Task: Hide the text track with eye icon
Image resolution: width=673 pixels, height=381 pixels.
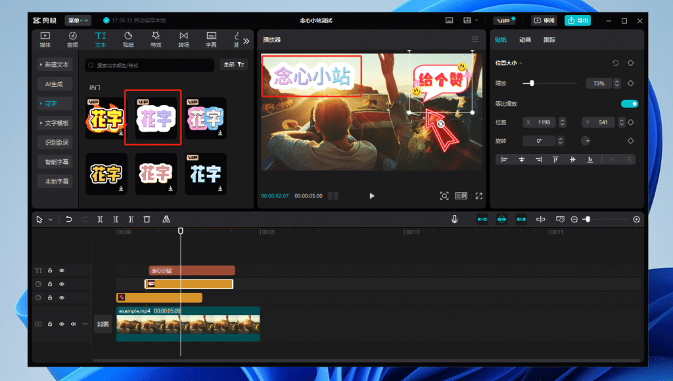Action: (x=62, y=270)
